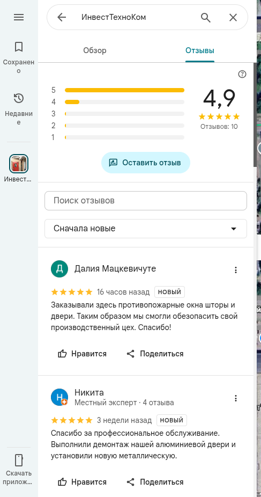Click the НОВЫЙ badge on Никита's review
This screenshot has width=261, height=497.
pyautogui.click(x=172, y=420)
